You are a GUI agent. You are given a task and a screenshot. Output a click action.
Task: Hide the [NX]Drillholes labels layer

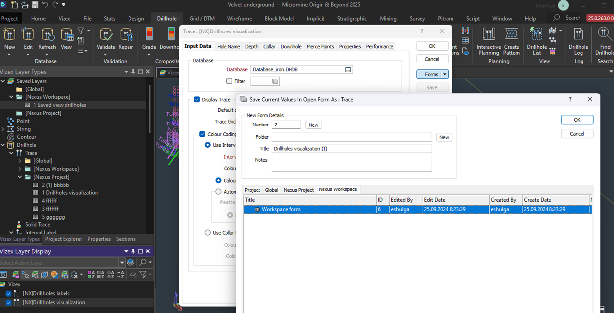tap(8, 294)
